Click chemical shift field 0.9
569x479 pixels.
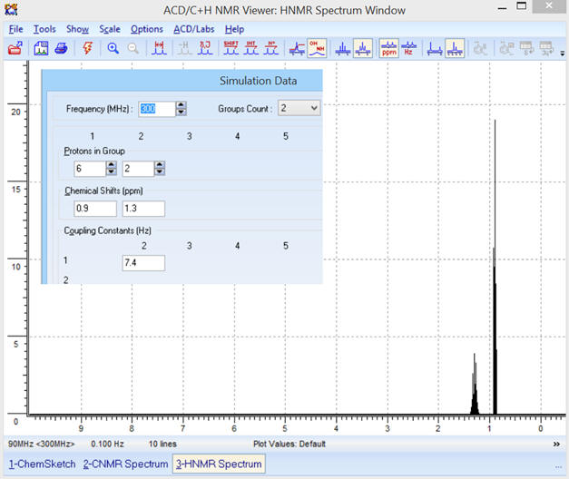95,209
